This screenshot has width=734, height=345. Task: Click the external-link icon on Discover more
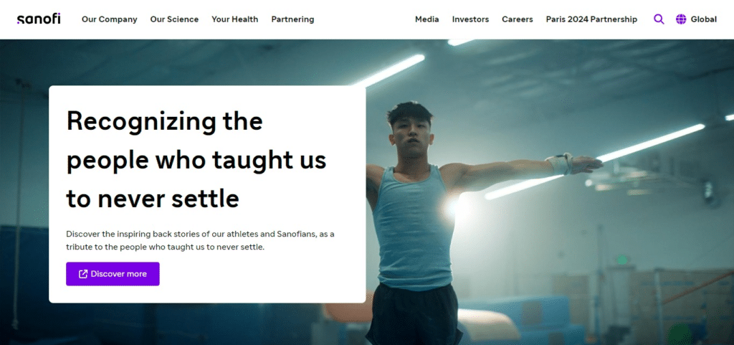83,274
